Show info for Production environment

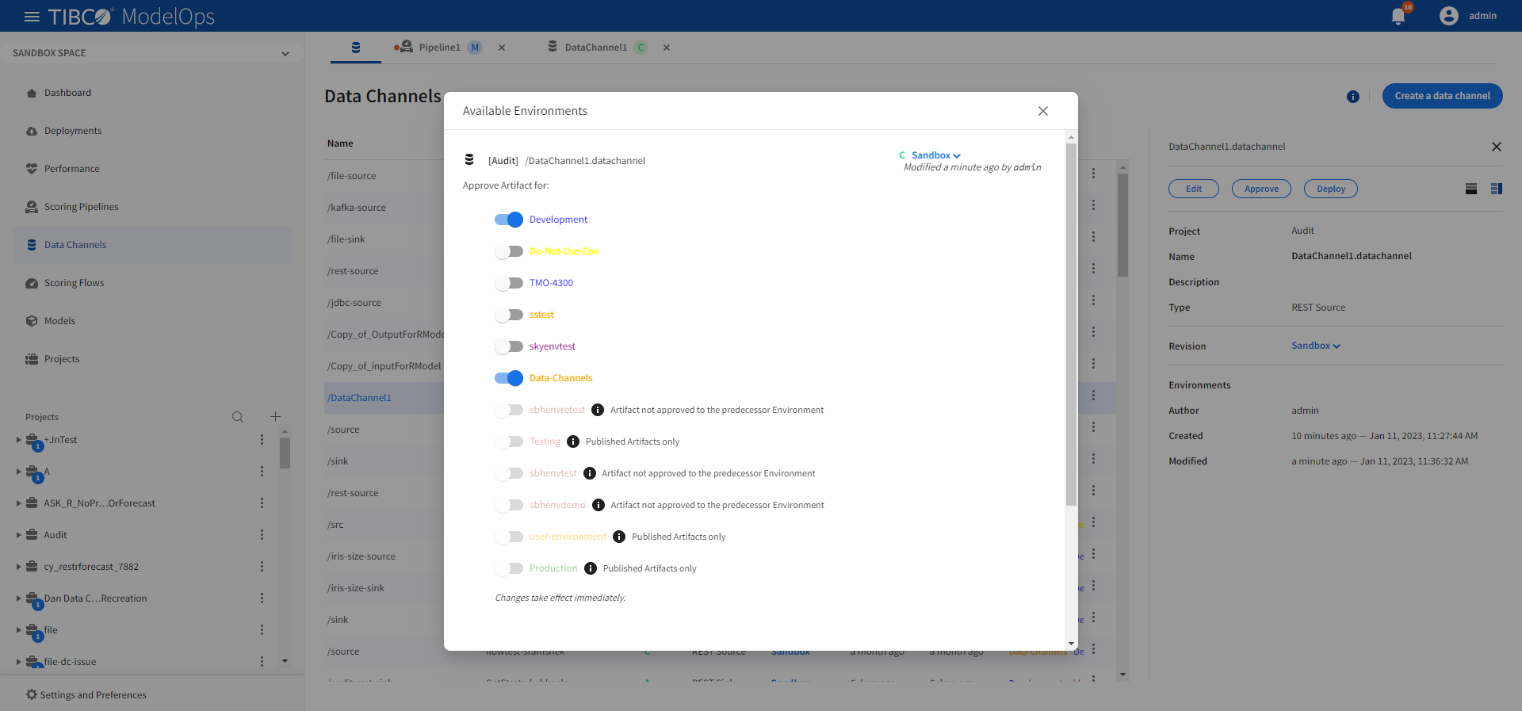pos(591,568)
